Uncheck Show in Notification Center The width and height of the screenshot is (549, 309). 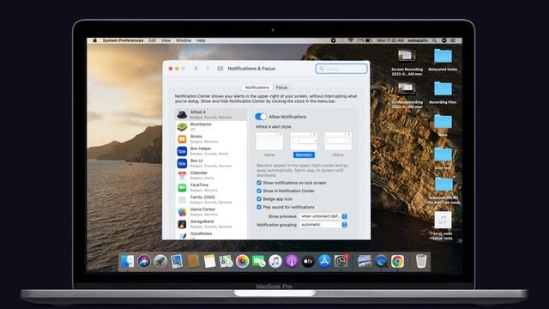[259, 191]
